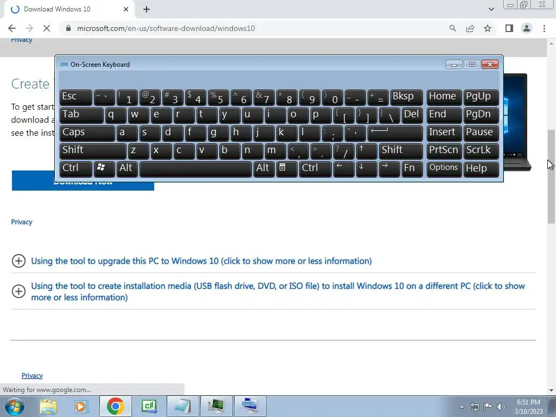
Task: Open On-Screen Keyboard Help
Action: (x=481, y=169)
